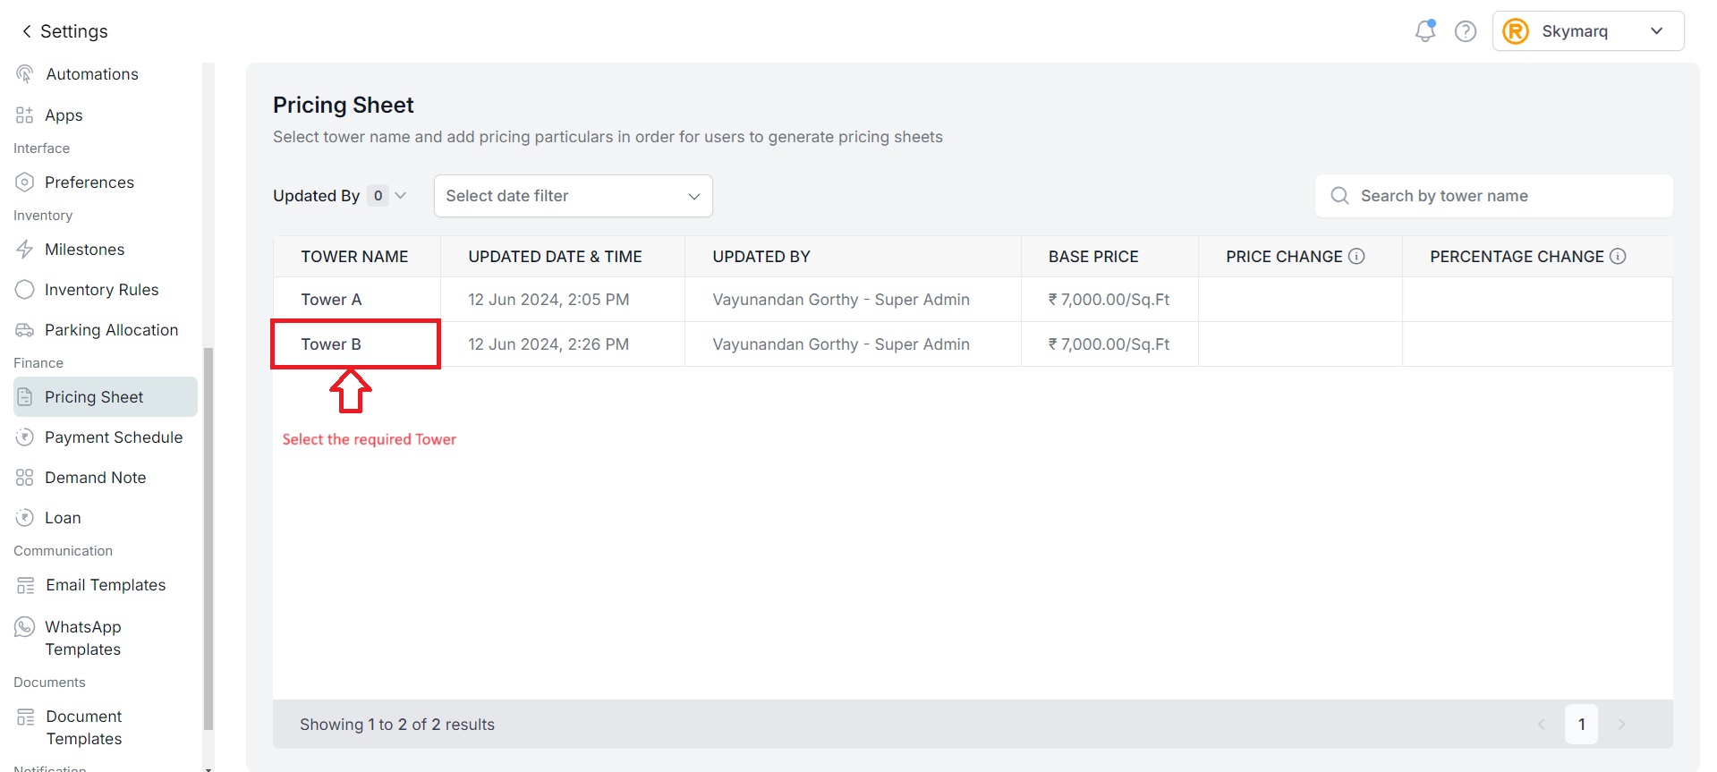Click Tower B's Vayunandan Gorthy cell

841,344
